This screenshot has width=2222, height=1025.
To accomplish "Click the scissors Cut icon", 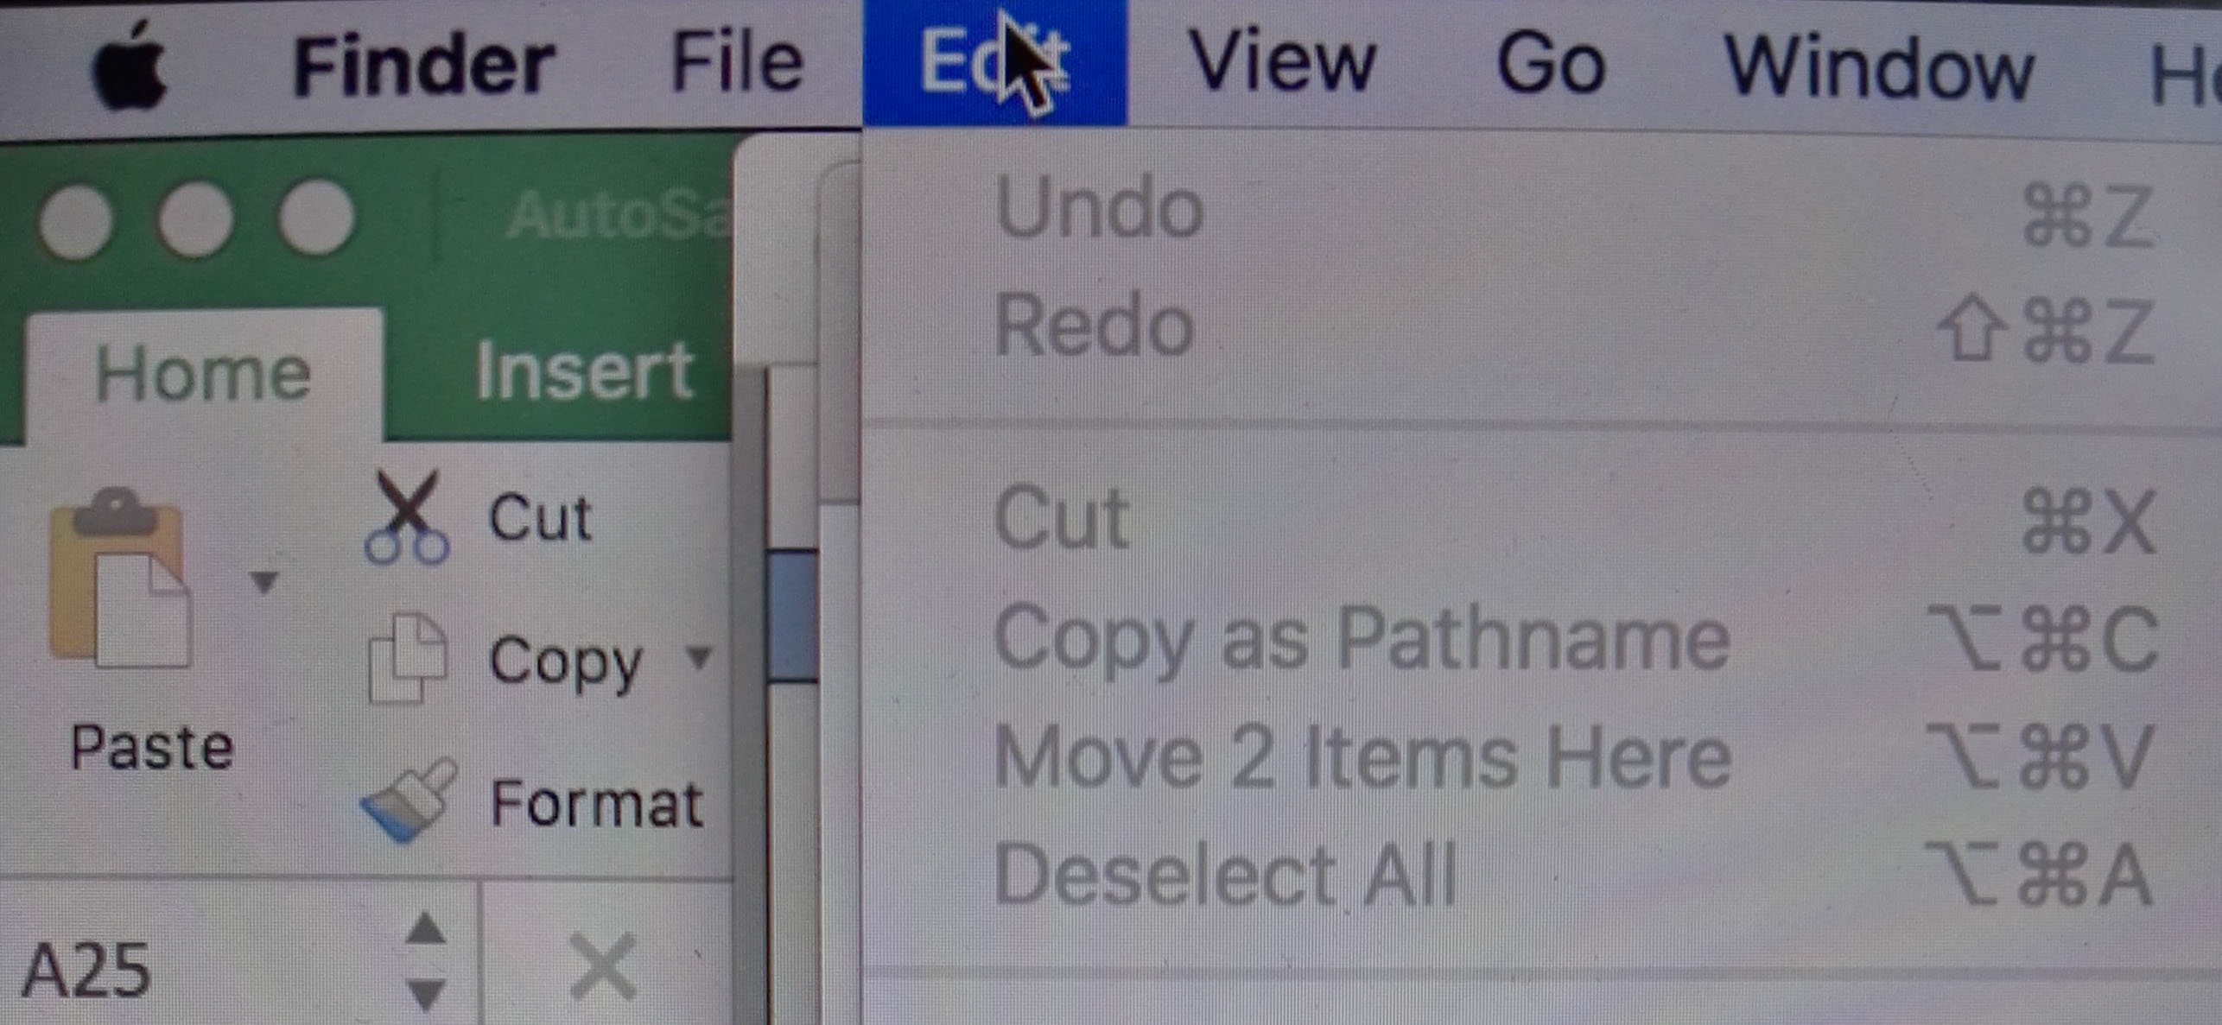I will click(x=407, y=517).
